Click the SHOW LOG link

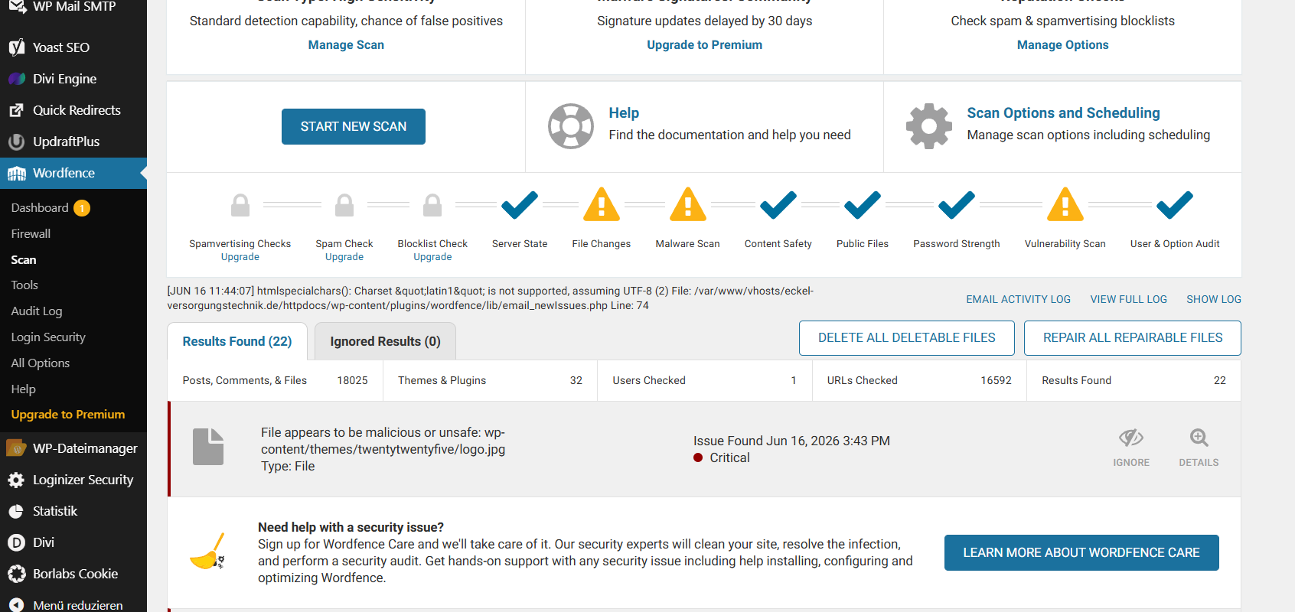pos(1214,299)
